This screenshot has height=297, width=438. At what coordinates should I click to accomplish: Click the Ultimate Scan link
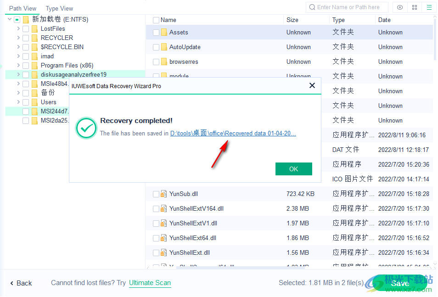[150, 283]
